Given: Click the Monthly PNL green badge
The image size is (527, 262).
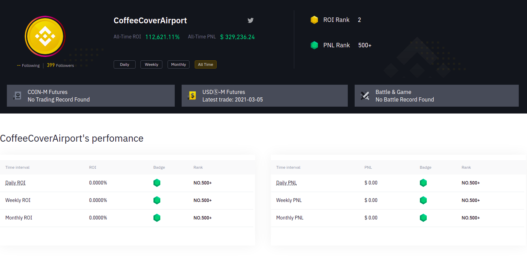Looking at the screenshot, I should click(x=423, y=218).
